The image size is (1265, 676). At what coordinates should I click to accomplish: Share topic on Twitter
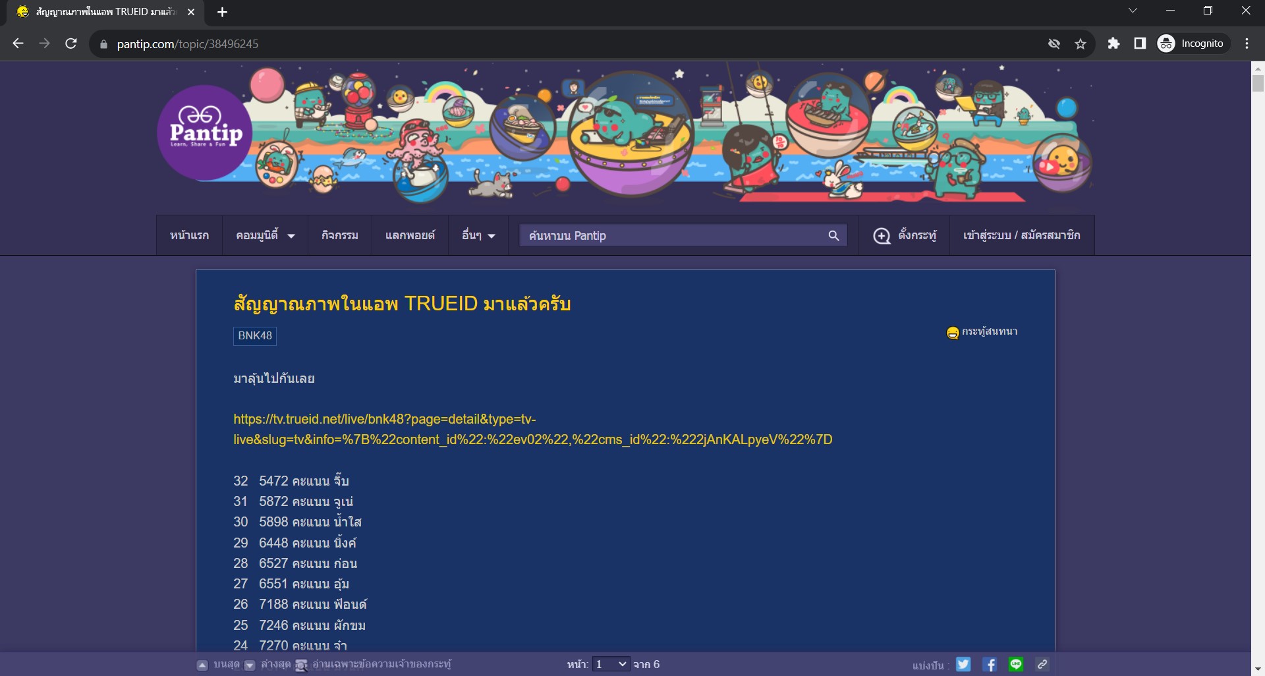pyautogui.click(x=963, y=664)
